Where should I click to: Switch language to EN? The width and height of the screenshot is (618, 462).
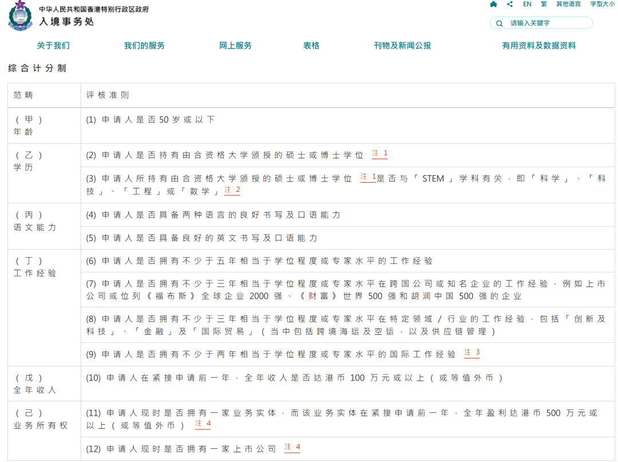(x=527, y=4)
